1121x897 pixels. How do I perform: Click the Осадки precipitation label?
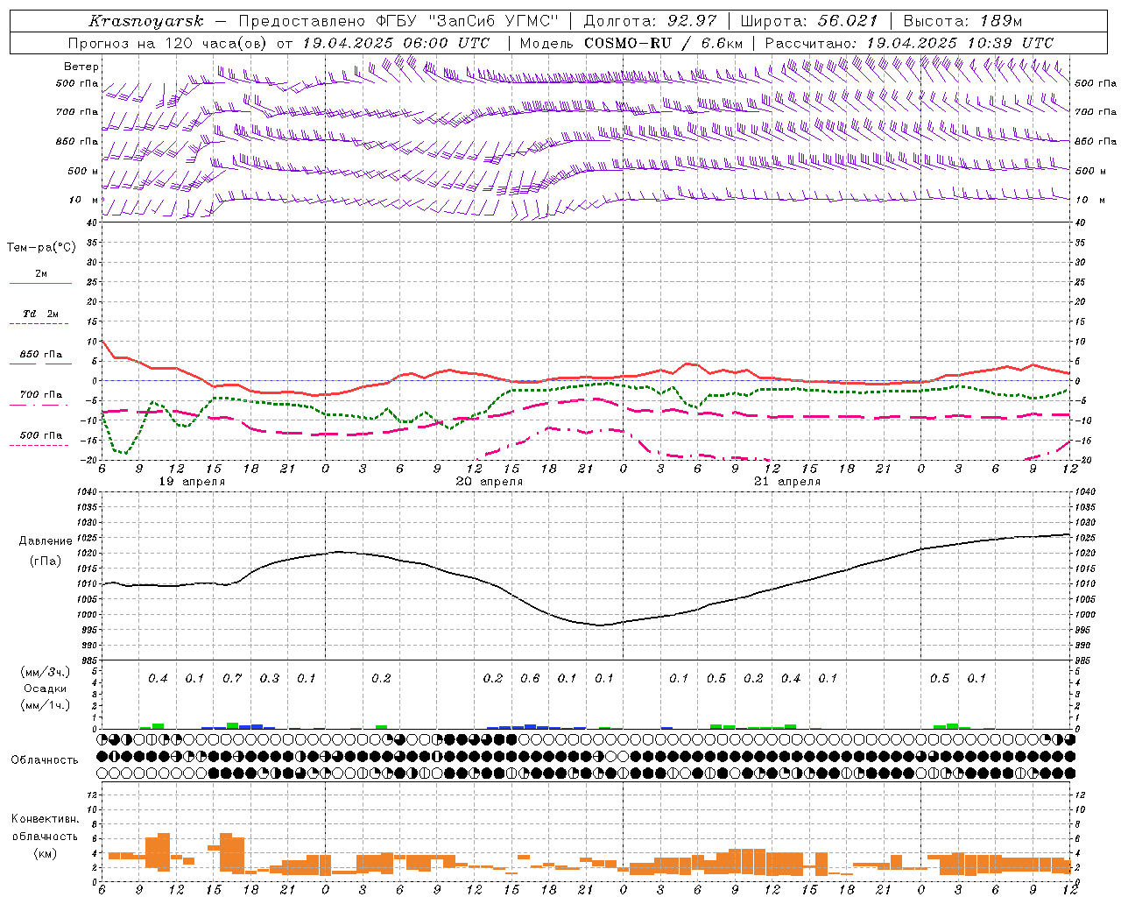45,689
